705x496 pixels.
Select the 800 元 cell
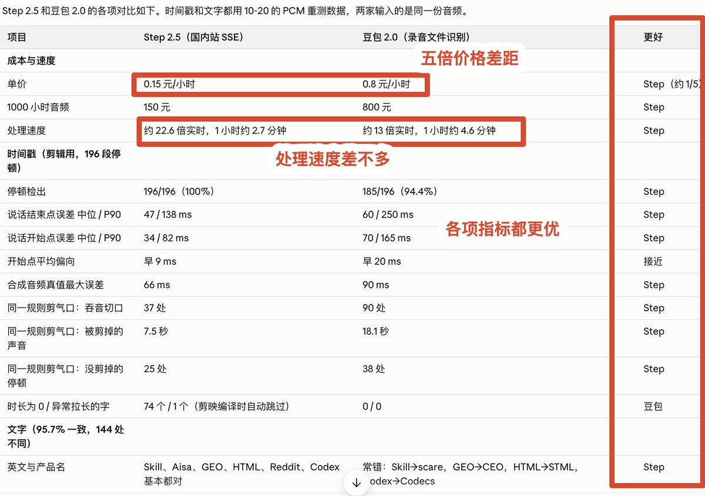coord(377,107)
